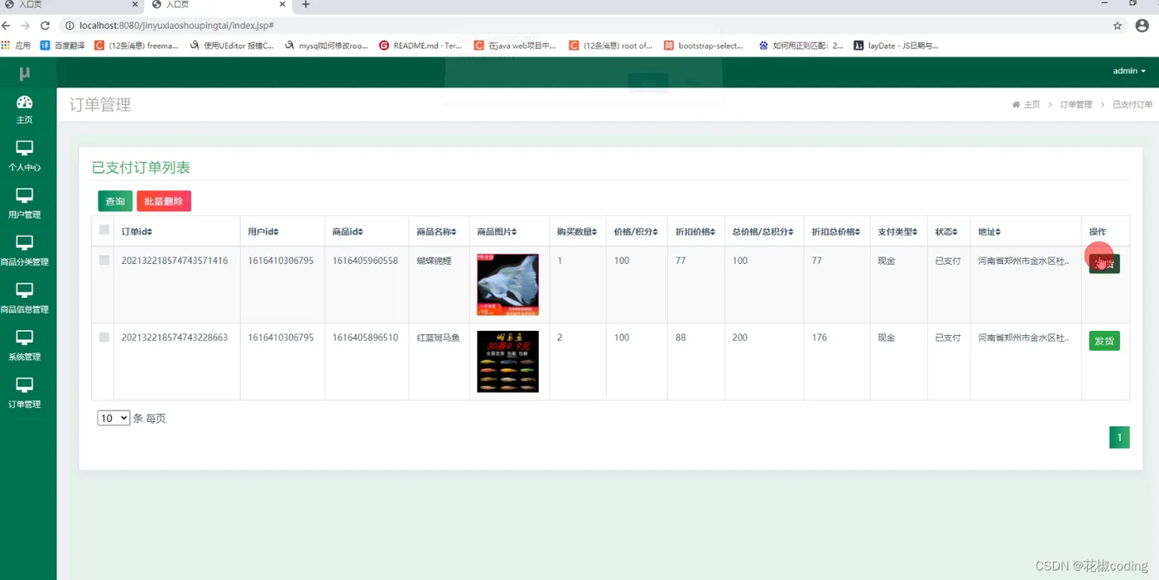Open the 红蓝斑马鱼 product image
1159x580 pixels.
click(507, 362)
